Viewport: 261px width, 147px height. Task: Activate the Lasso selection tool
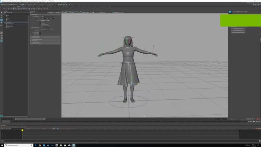[2, 15]
